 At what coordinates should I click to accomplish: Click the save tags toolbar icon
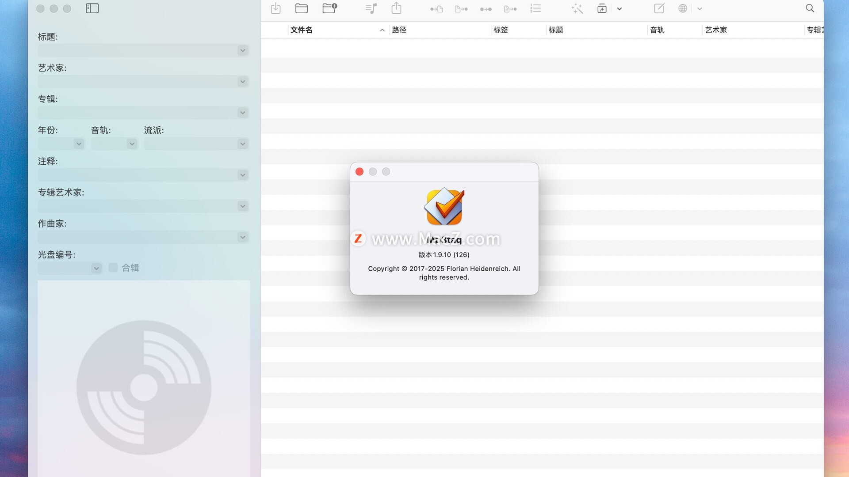coord(275,8)
